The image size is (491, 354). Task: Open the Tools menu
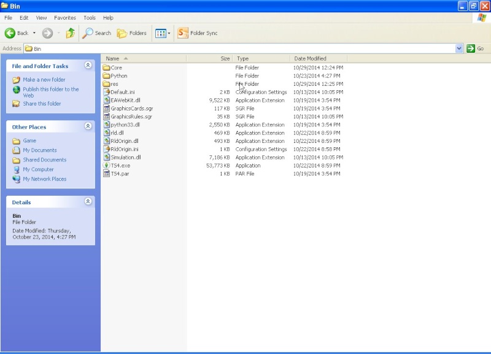tap(90, 18)
